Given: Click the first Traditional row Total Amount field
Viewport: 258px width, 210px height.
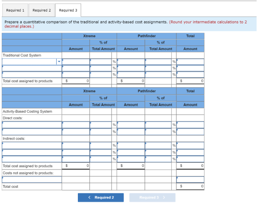Looking at the screenshot, I should point(190,62).
